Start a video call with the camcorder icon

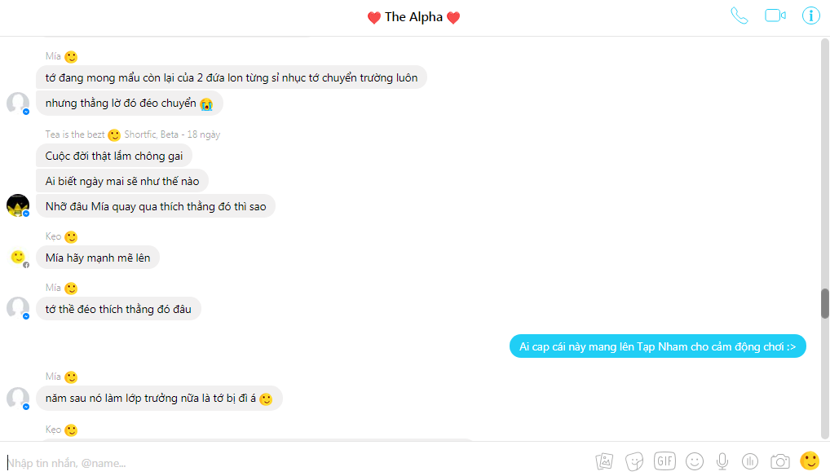[775, 15]
